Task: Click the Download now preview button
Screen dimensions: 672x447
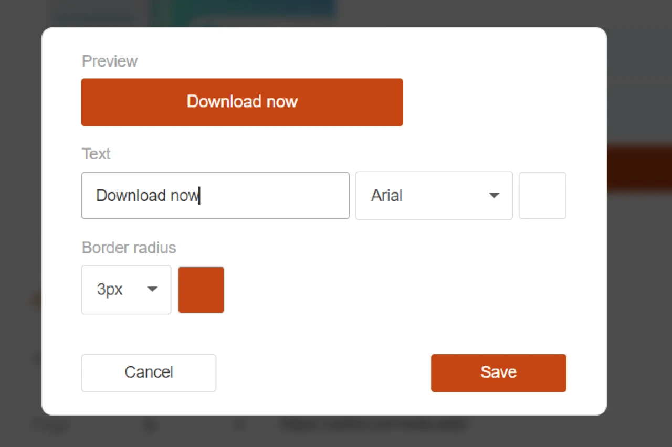Action: 242,102
